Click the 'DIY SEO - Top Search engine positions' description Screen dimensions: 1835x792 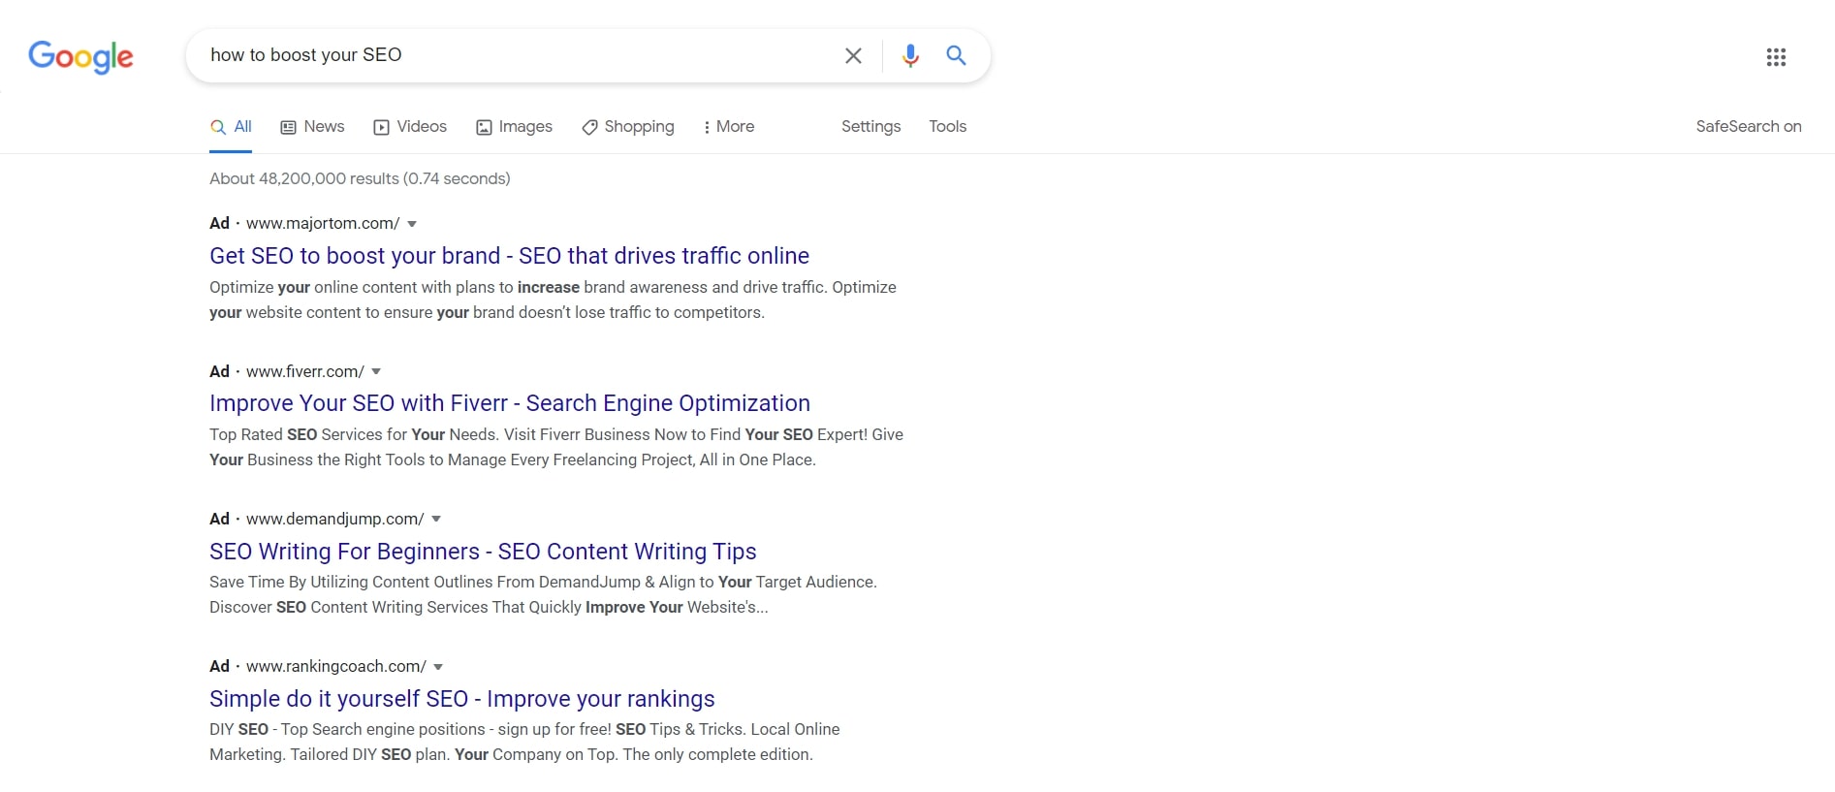coord(524,743)
